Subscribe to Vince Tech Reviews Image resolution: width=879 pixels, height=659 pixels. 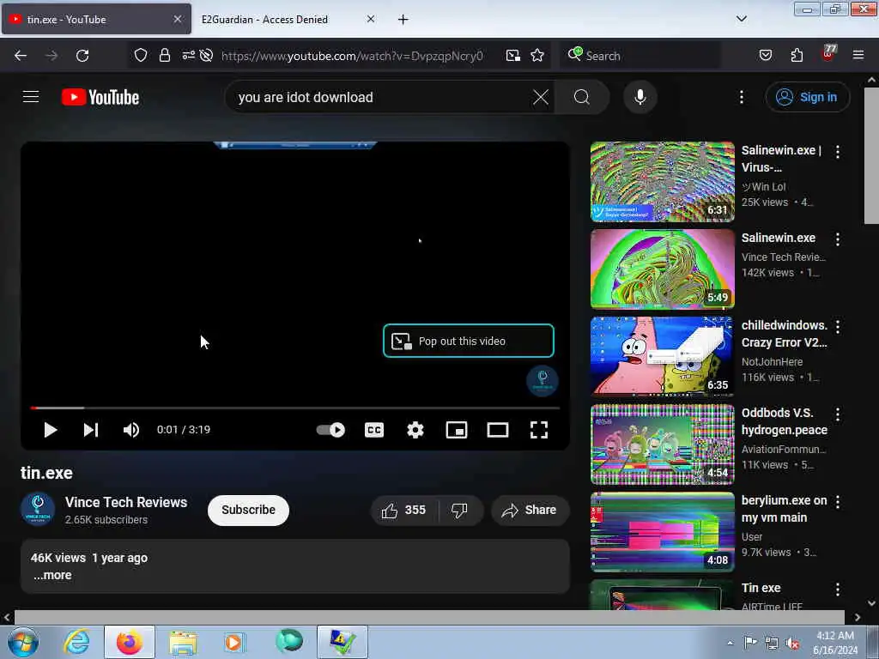point(248,510)
